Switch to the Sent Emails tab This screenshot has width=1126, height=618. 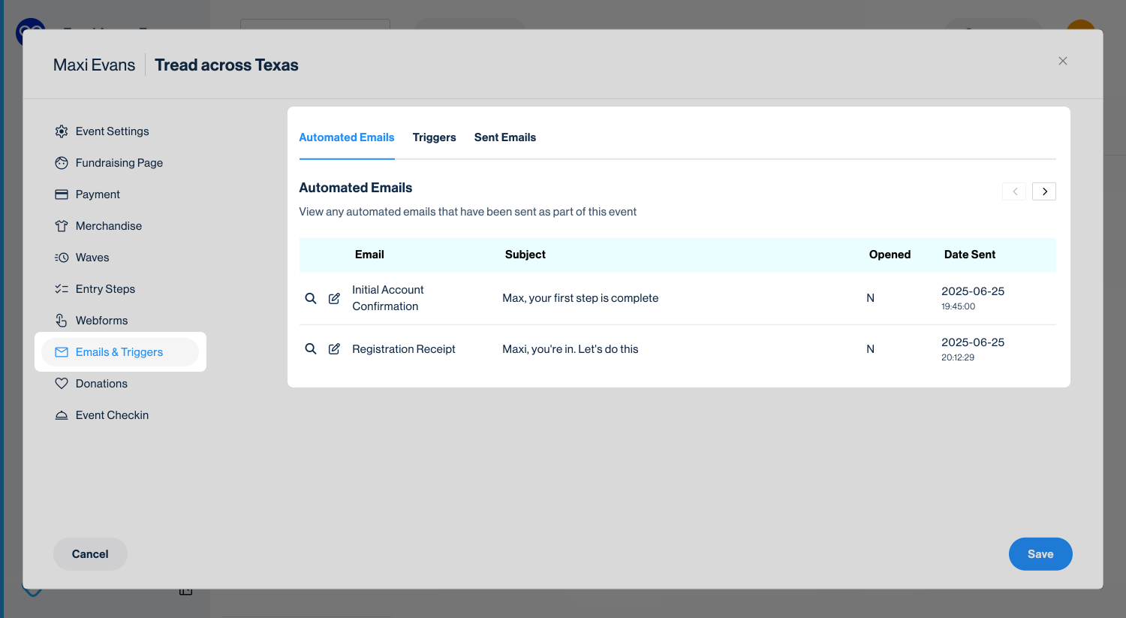point(504,137)
